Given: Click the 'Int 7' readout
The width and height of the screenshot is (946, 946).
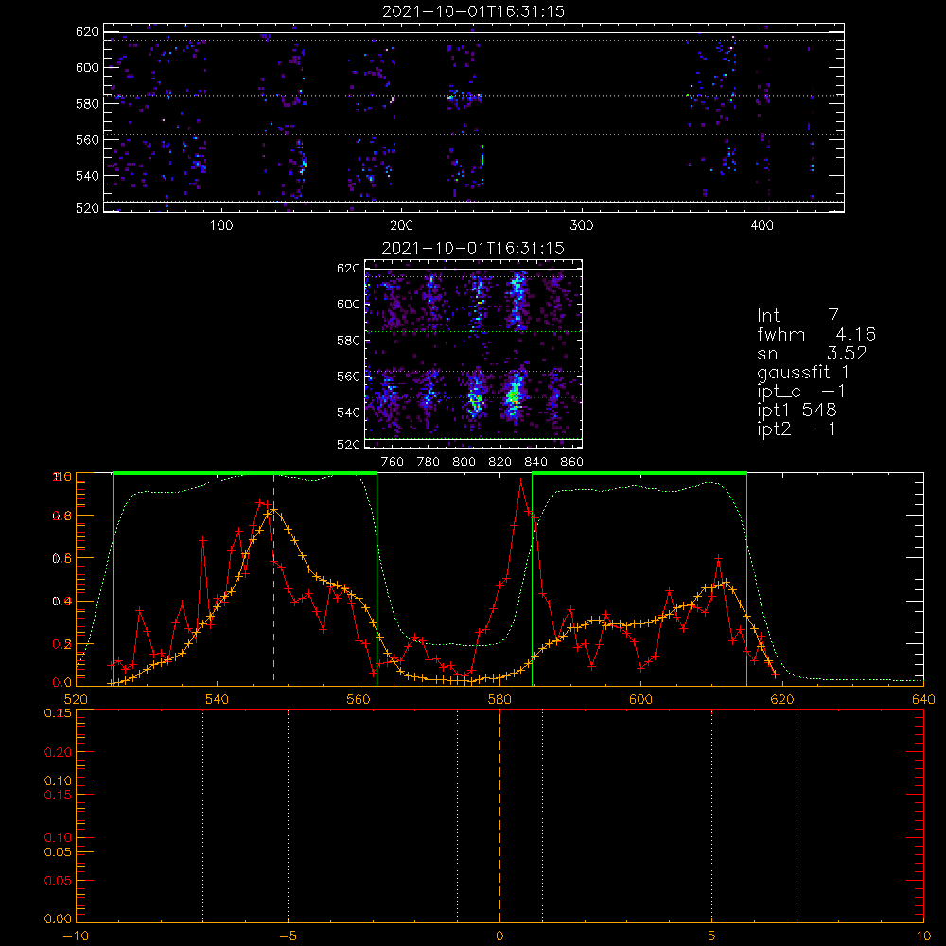Looking at the screenshot, I should coord(797,315).
